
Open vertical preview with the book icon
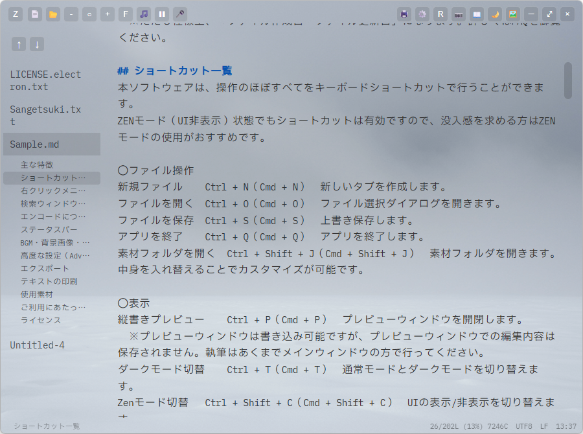coord(477,14)
